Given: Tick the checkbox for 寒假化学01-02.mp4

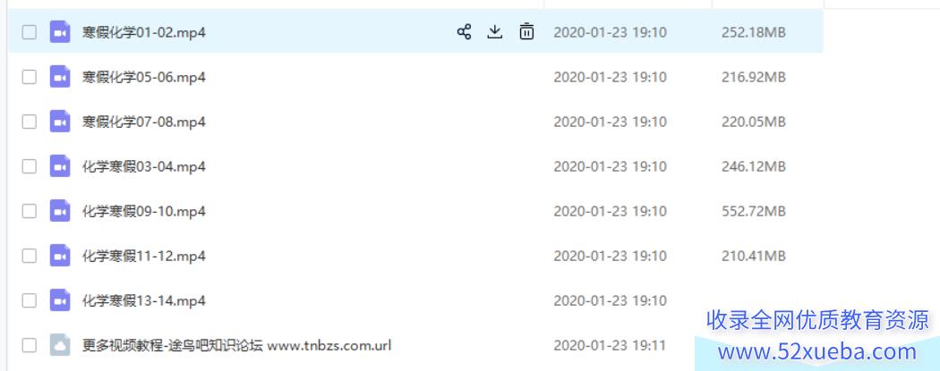Looking at the screenshot, I should (30, 31).
